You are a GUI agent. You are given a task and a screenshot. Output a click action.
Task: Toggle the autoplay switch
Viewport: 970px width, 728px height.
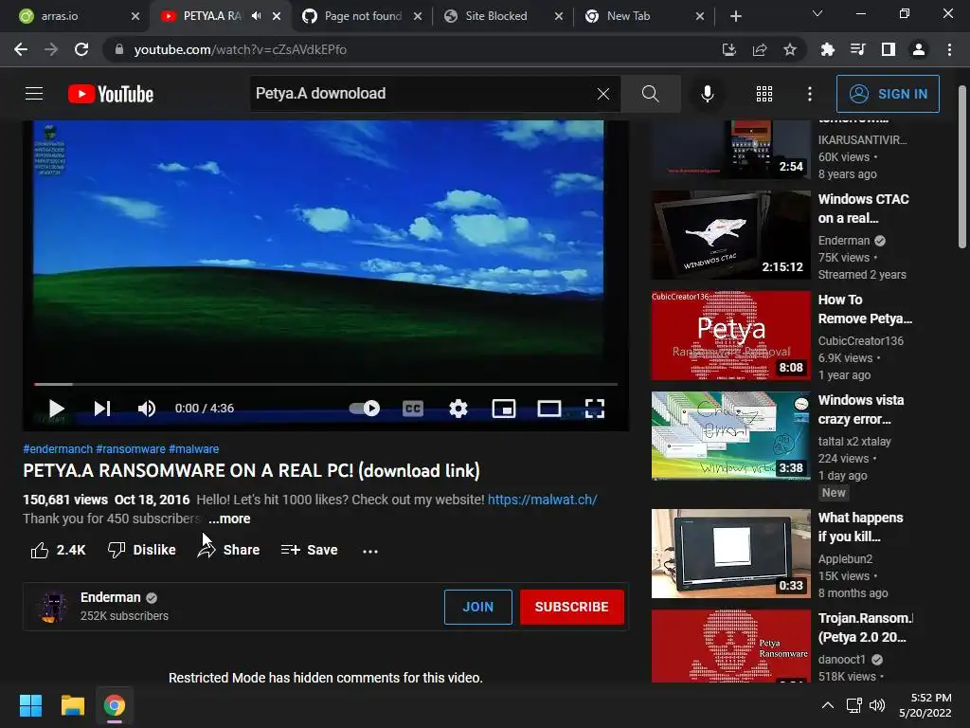365,409
